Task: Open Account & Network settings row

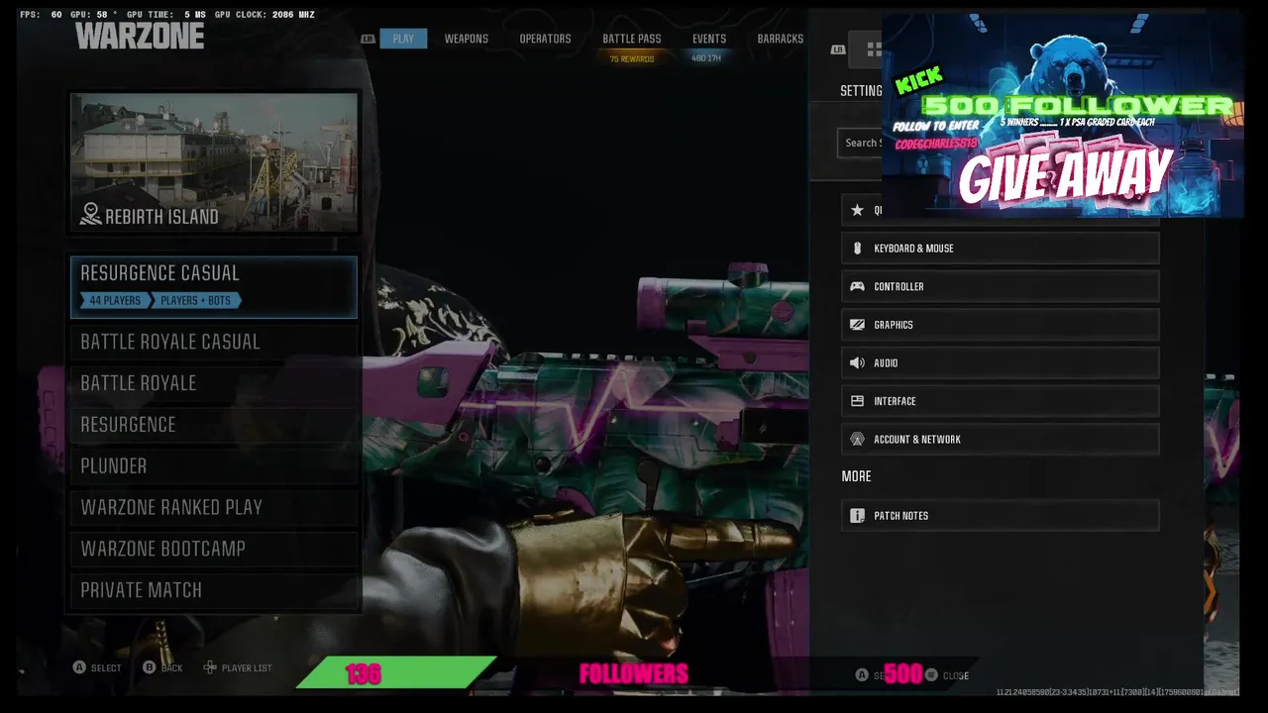Action: 1001,440
